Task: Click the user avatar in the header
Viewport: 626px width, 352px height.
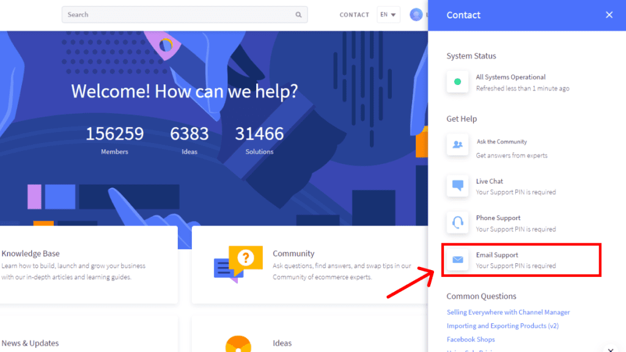Action: (x=416, y=14)
